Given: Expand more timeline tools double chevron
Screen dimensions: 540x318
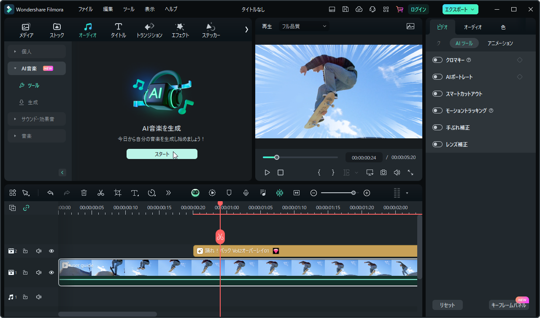Looking at the screenshot, I should coord(168,193).
